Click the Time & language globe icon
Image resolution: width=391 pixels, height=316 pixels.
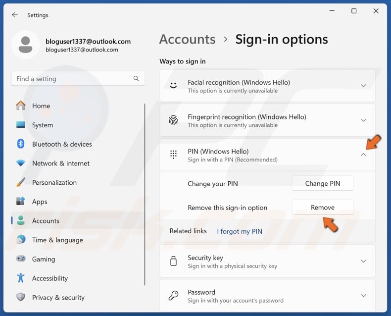tap(21, 240)
